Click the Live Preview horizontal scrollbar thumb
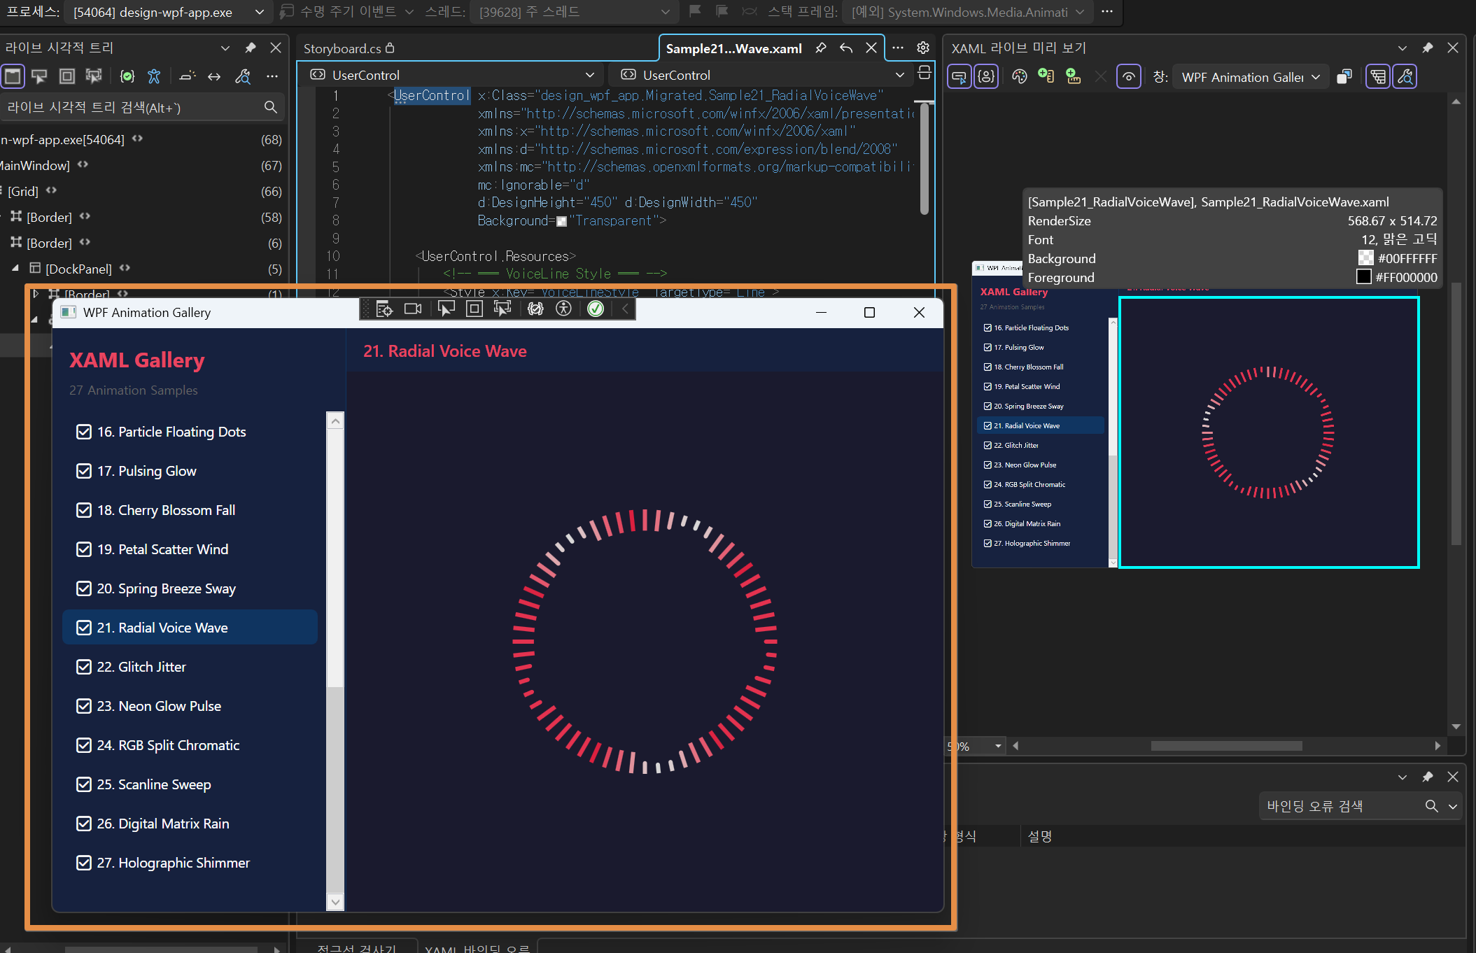This screenshot has height=953, width=1476. pyautogui.click(x=1226, y=746)
